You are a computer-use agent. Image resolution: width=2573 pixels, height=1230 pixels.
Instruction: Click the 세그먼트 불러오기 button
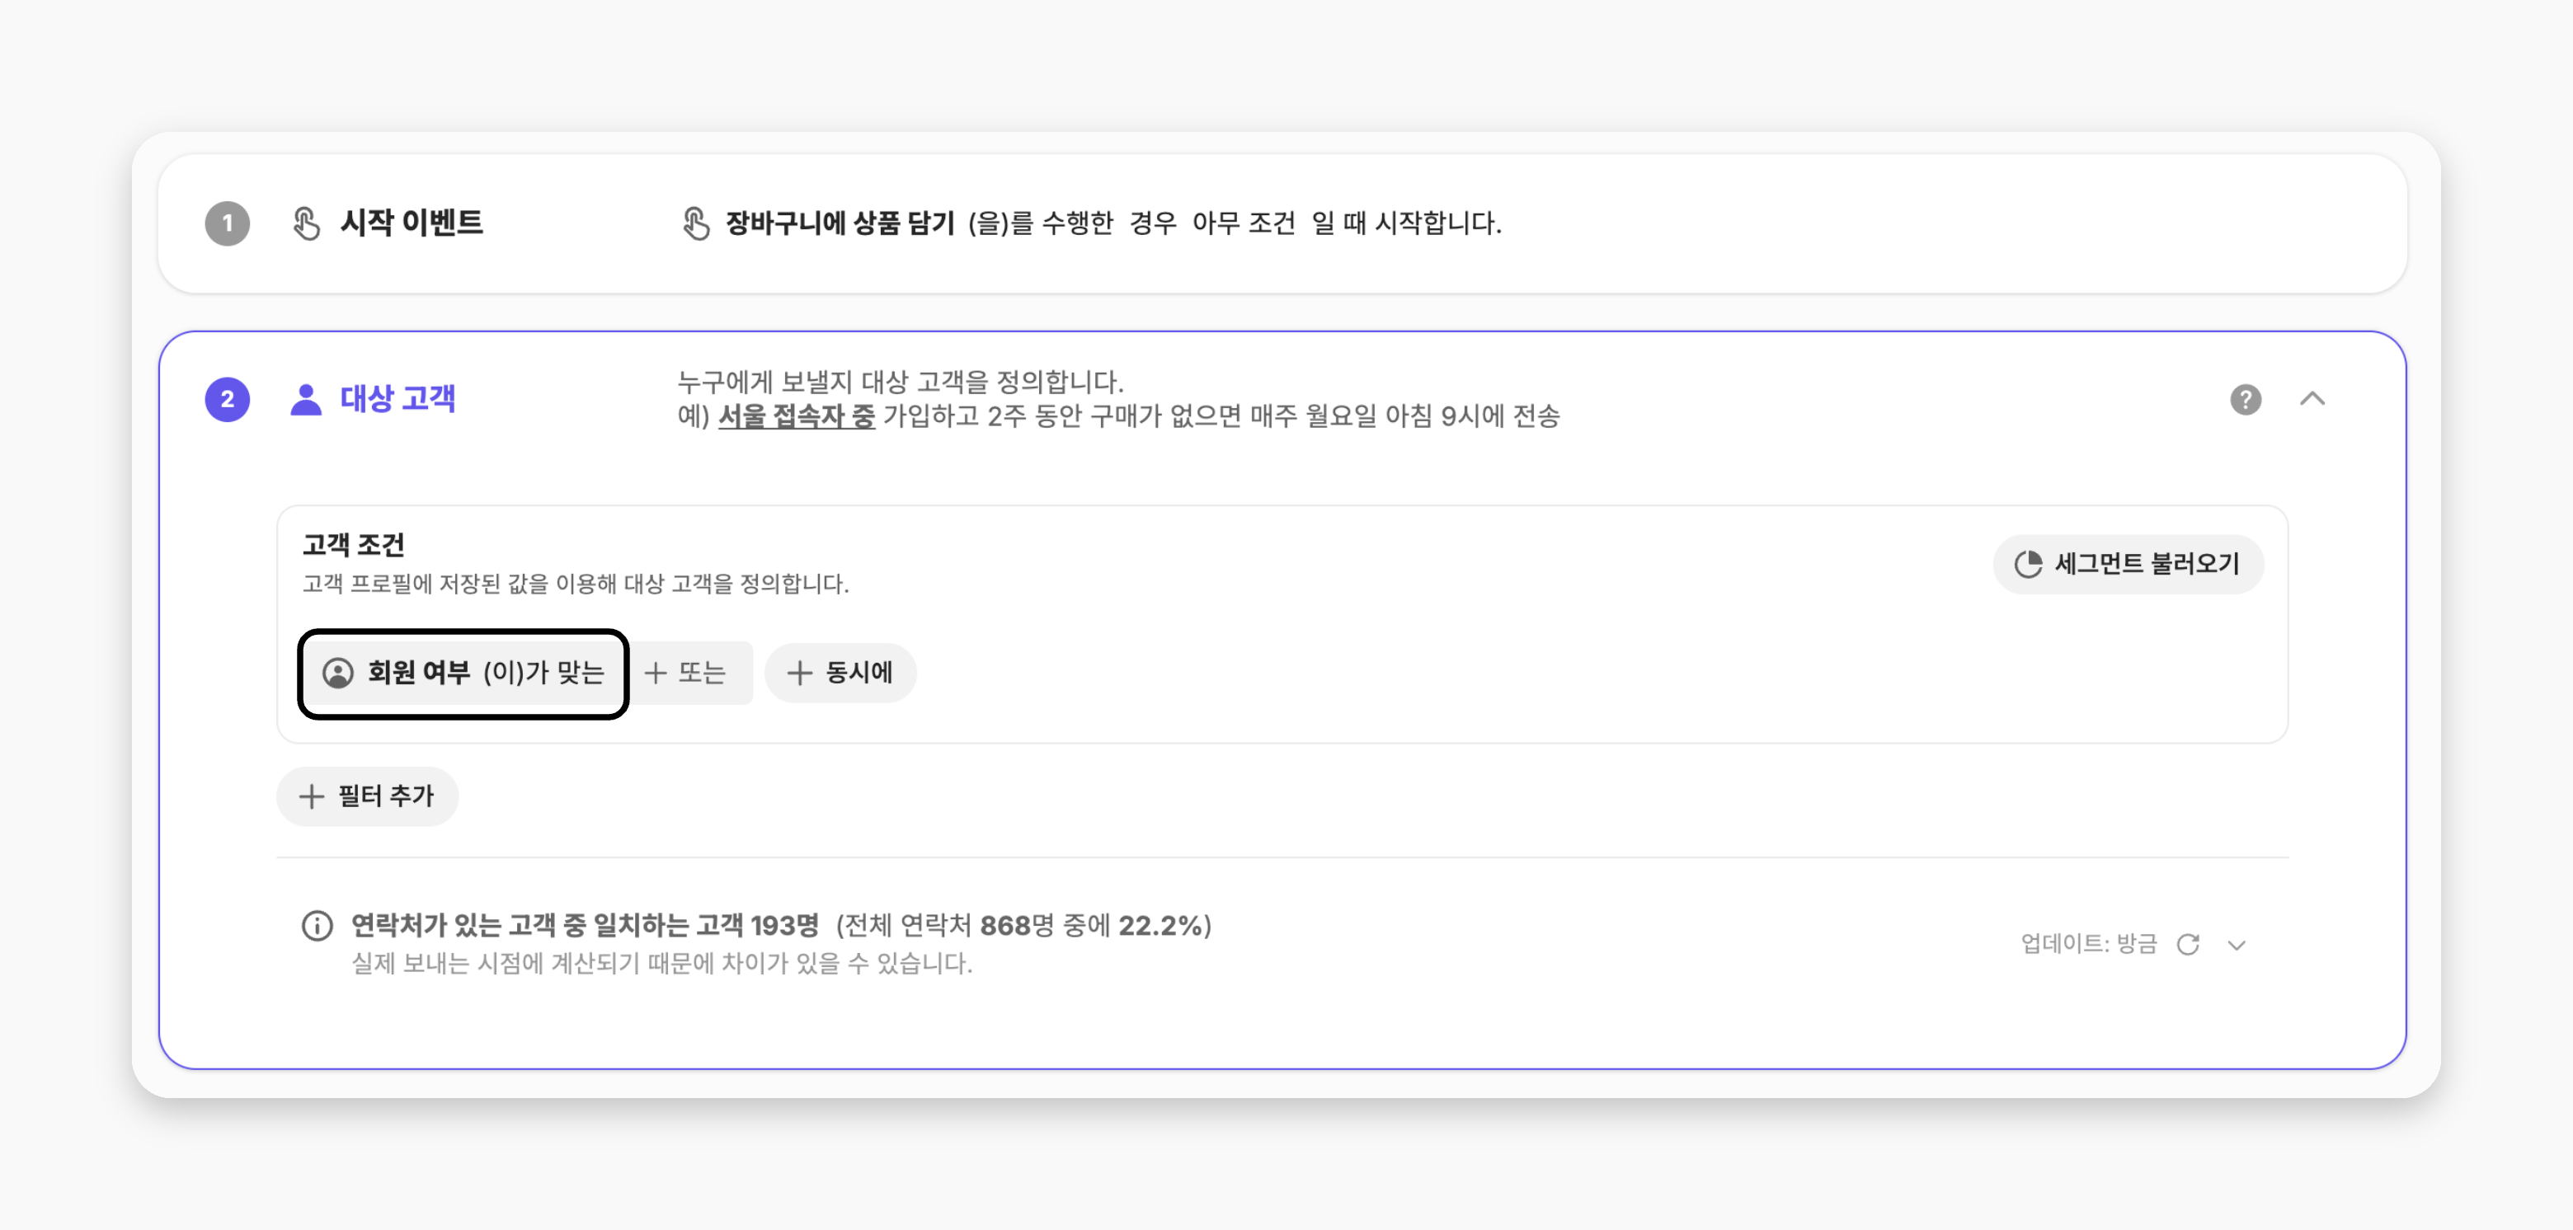(x=2128, y=564)
